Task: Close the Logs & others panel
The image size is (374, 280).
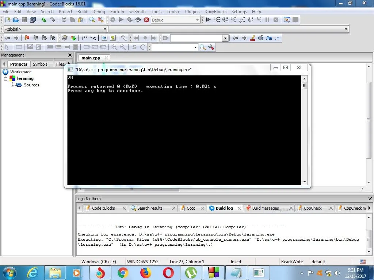Action: pyautogui.click(x=370, y=199)
